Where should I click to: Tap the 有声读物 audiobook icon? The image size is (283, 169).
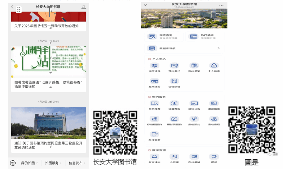(x=154, y=157)
